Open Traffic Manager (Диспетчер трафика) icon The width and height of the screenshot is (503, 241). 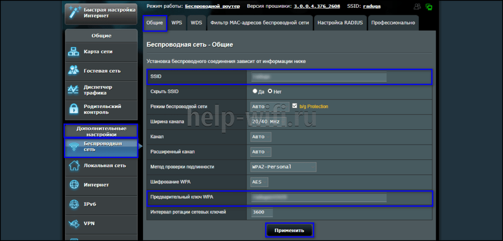(74, 90)
